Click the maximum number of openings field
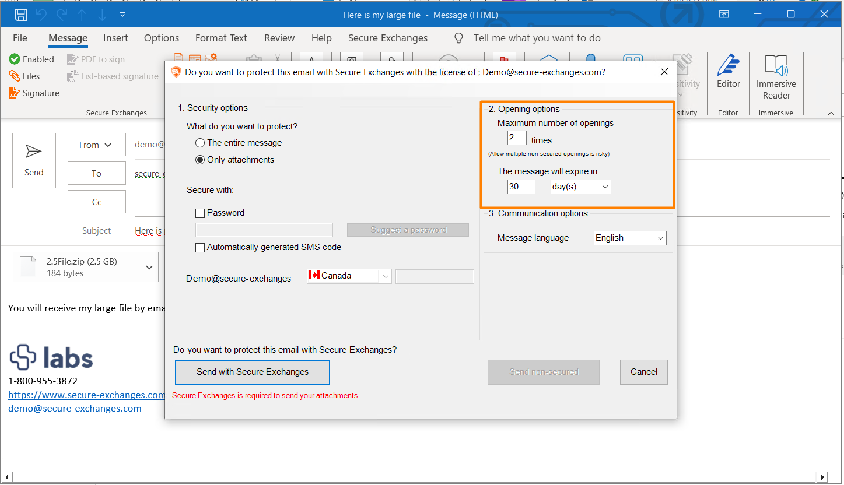The image size is (844, 485). point(517,138)
